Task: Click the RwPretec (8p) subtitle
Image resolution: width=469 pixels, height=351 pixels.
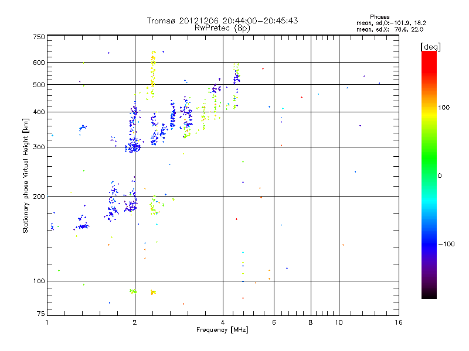Action: click(x=222, y=27)
